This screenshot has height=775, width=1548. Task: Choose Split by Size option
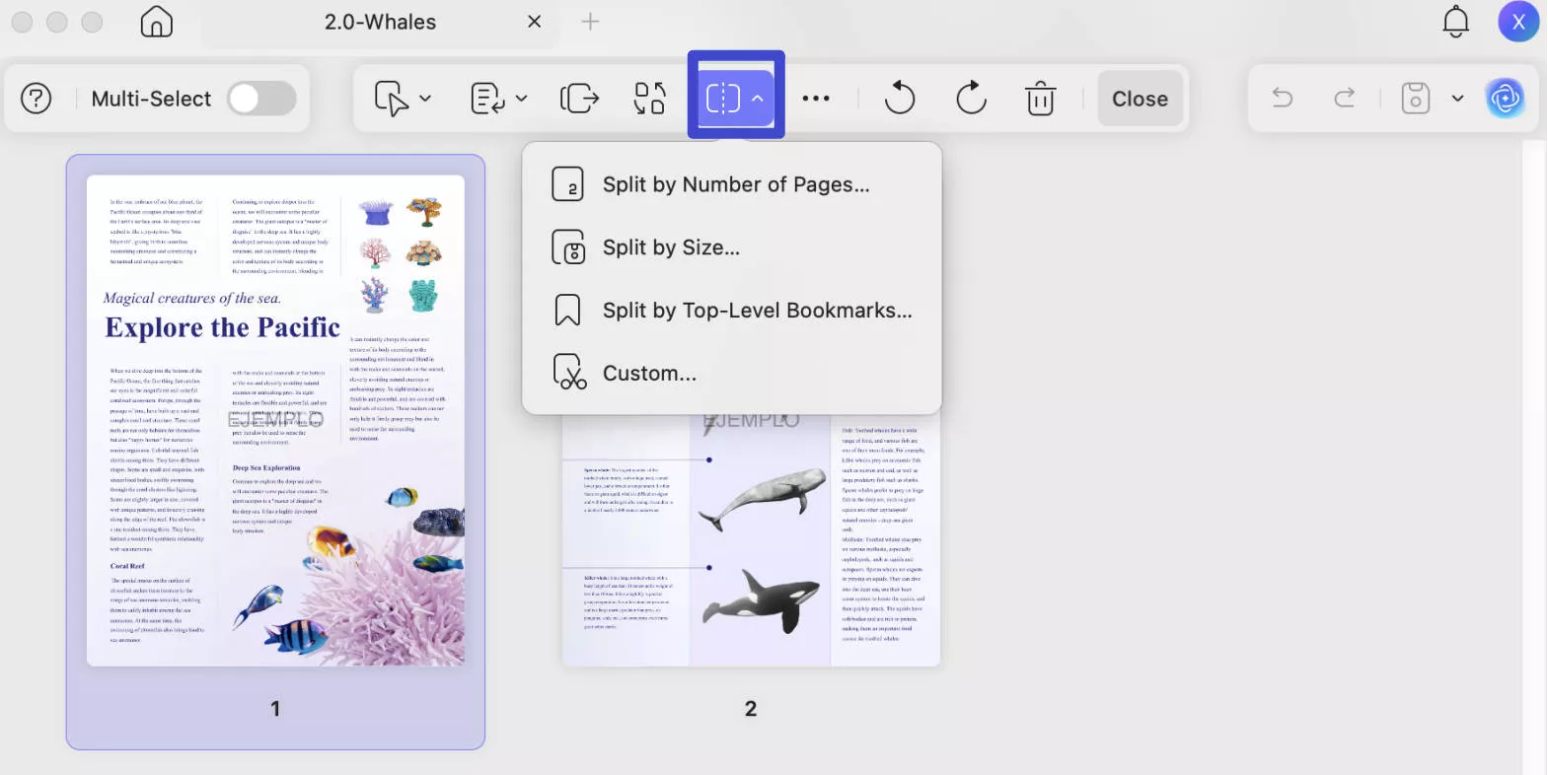[x=670, y=247]
